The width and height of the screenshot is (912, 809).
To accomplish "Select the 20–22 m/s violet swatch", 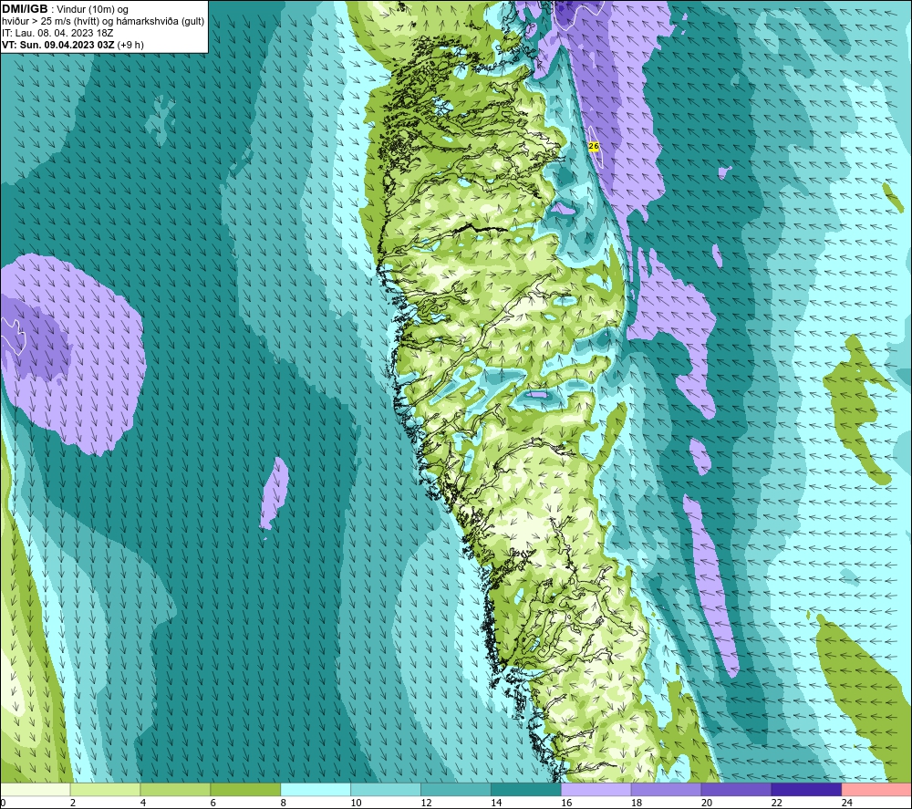I will [x=736, y=790].
